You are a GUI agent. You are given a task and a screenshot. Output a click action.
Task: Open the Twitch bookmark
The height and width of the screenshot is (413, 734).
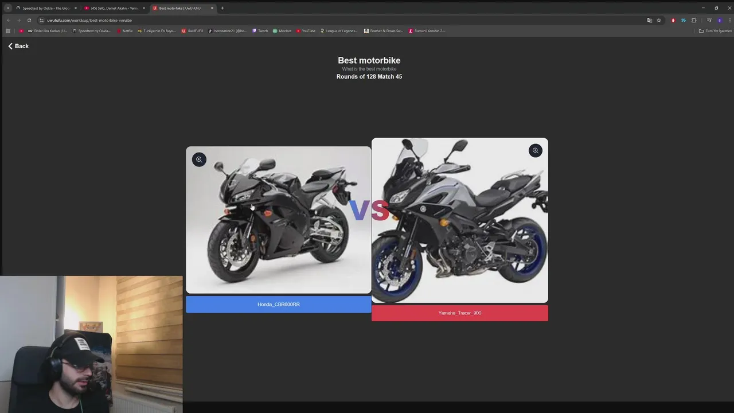[x=260, y=31]
